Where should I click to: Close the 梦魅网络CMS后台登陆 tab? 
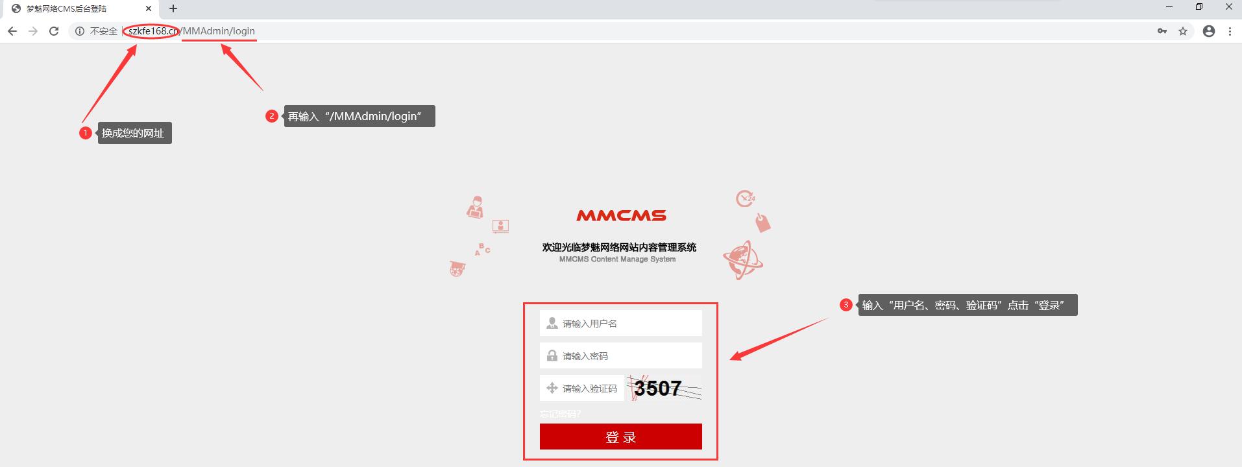149,8
